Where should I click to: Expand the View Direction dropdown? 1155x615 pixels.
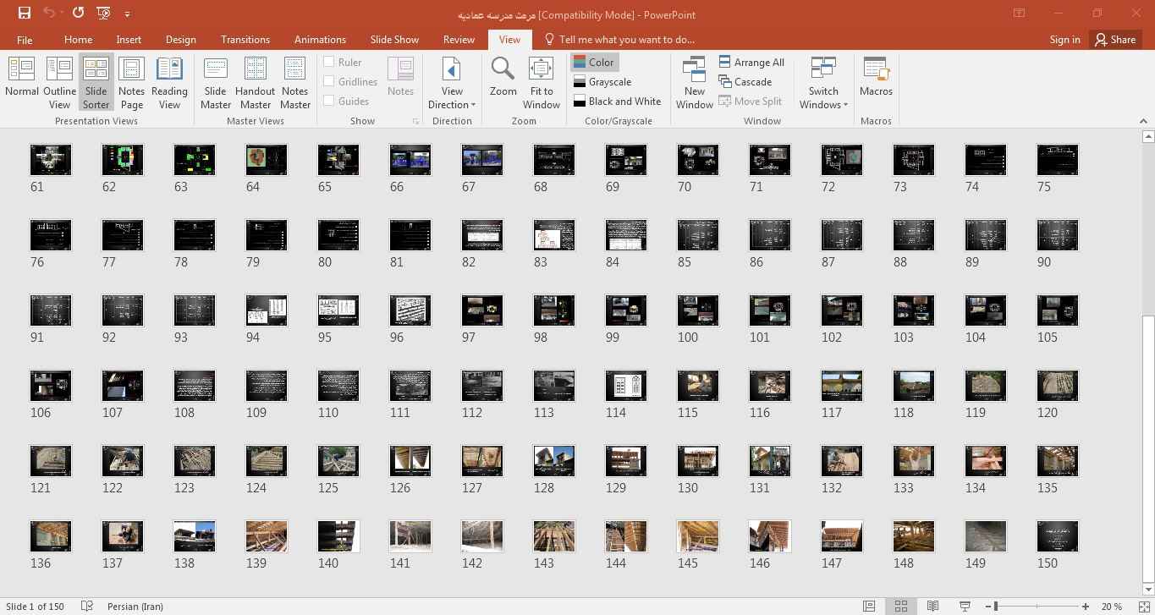tap(452, 98)
